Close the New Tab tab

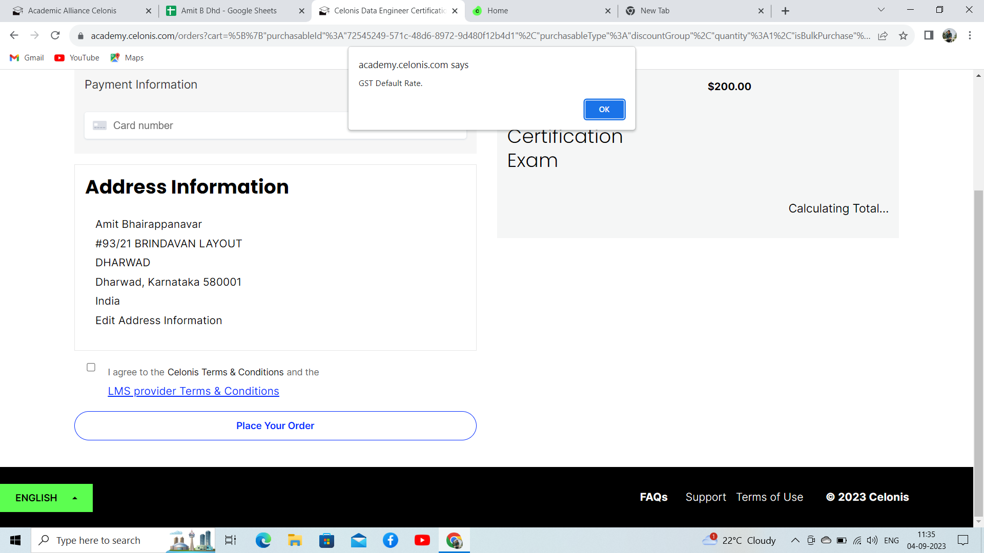coord(761,11)
